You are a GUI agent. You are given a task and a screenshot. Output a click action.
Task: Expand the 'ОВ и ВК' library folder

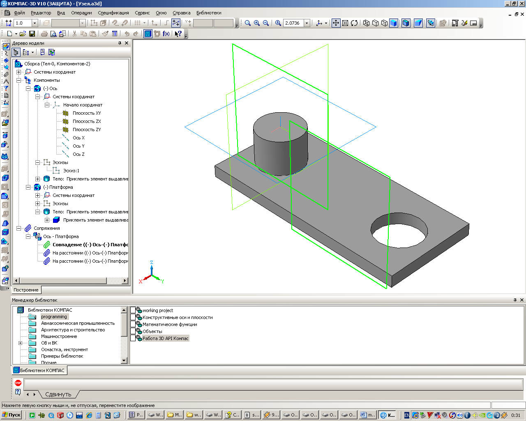click(x=20, y=343)
